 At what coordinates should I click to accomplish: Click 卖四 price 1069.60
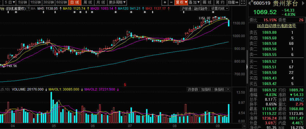pos(269,38)
